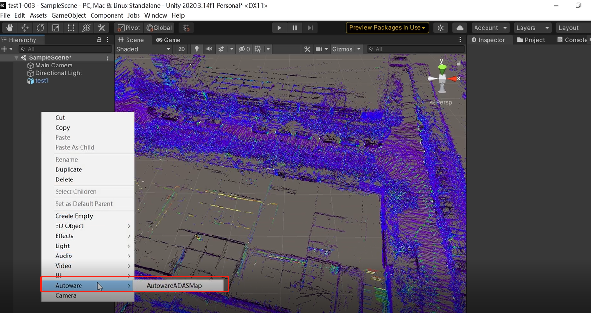Click the Persp projection label
The image size is (591, 313).
pos(440,102)
